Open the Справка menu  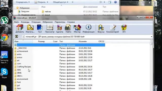[71, 22]
